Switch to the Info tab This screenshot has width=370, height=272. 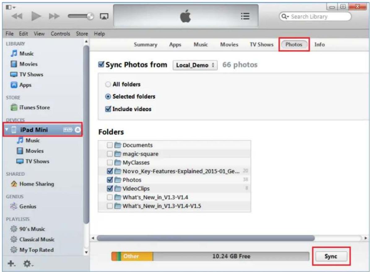click(319, 44)
